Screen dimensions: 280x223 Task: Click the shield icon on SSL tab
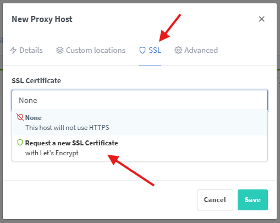(142, 50)
